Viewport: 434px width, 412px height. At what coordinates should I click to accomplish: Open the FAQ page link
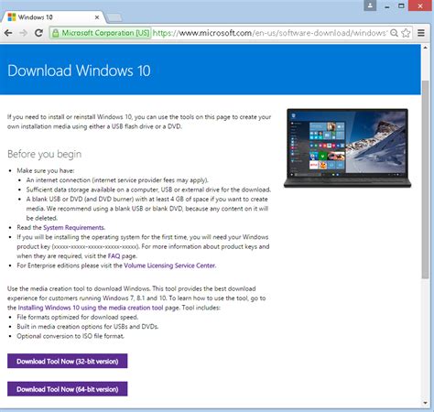[x=114, y=256]
